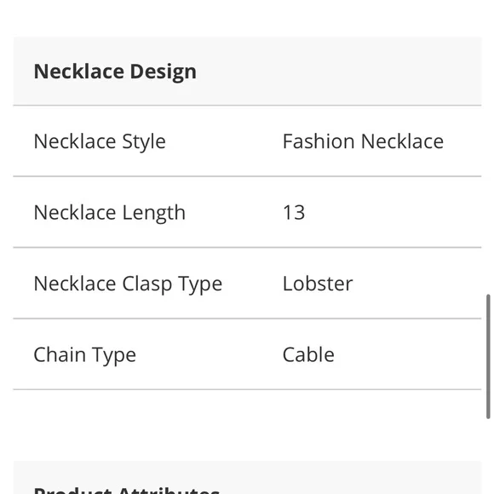Select the Necklace Style label
The height and width of the screenshot is (494, 494).
coord(100,141)
